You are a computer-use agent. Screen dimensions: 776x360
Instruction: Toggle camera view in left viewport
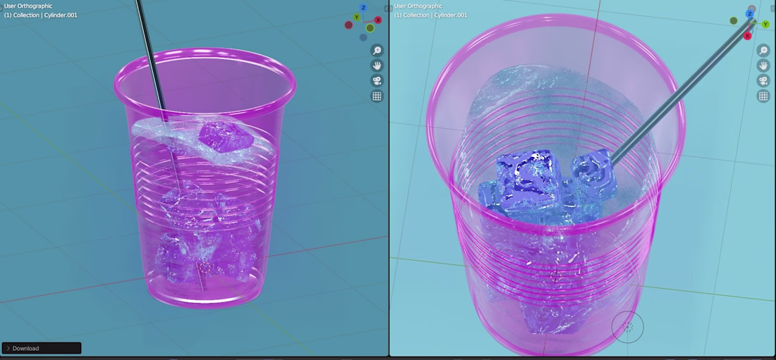[377, 81]
